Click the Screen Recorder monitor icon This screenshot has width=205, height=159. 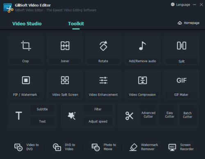(172, 147)
